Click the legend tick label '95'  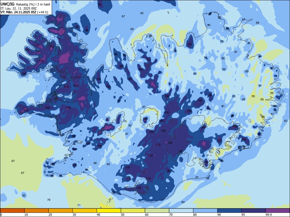(x=243, y=215)
